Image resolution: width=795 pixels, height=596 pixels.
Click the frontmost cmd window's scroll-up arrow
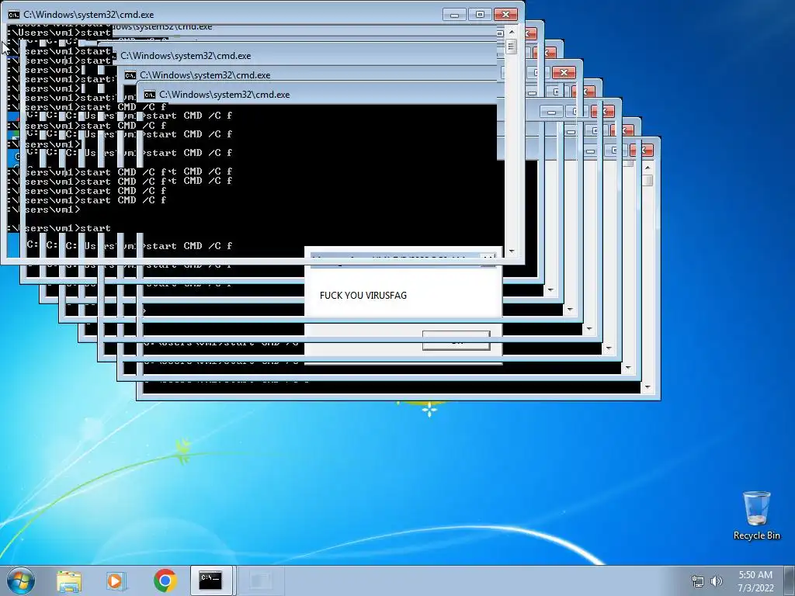click(x=511, y=31)
